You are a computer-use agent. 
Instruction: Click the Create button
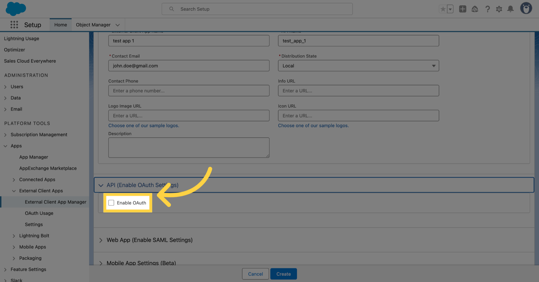[x=284, y=274]
